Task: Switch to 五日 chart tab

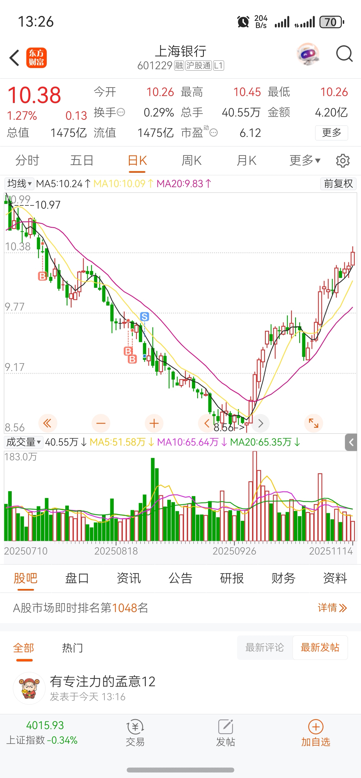Action: point(82,160)
